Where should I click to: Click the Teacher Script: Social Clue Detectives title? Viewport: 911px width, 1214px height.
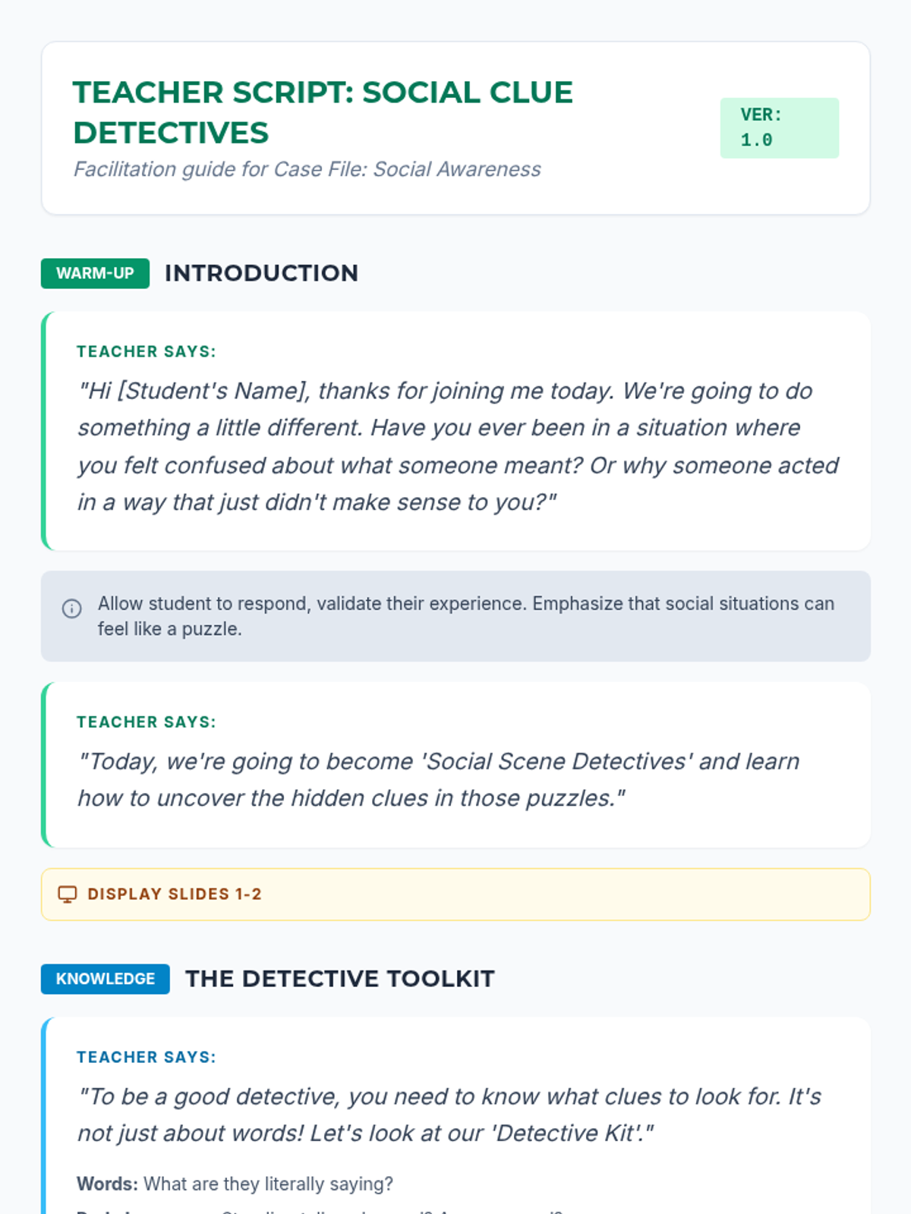tap(323, 112)
